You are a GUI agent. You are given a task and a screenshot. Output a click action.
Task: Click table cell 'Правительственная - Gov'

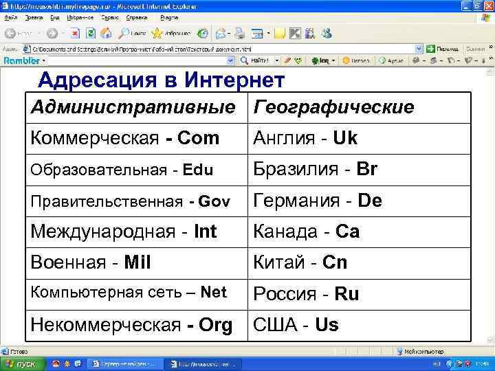click(x=137, y=201)
